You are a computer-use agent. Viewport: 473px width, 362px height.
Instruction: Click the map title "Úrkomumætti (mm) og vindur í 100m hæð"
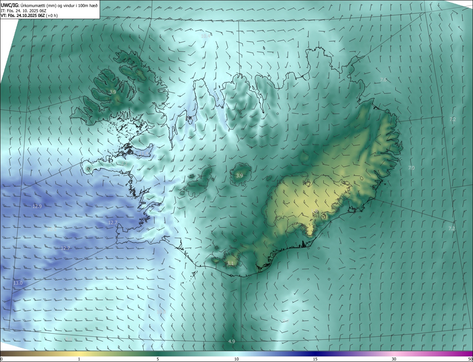pos(59,6)
